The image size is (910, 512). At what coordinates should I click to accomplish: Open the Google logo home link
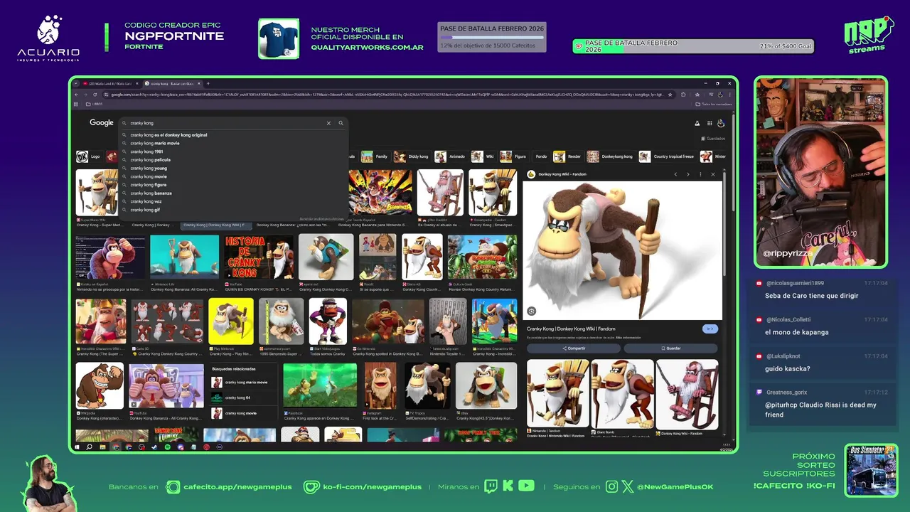102,123
